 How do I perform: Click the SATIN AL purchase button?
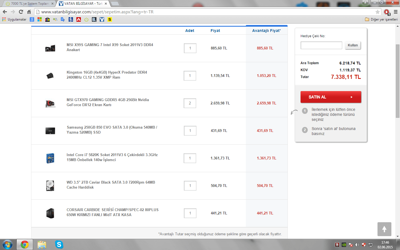pos(331,97)
